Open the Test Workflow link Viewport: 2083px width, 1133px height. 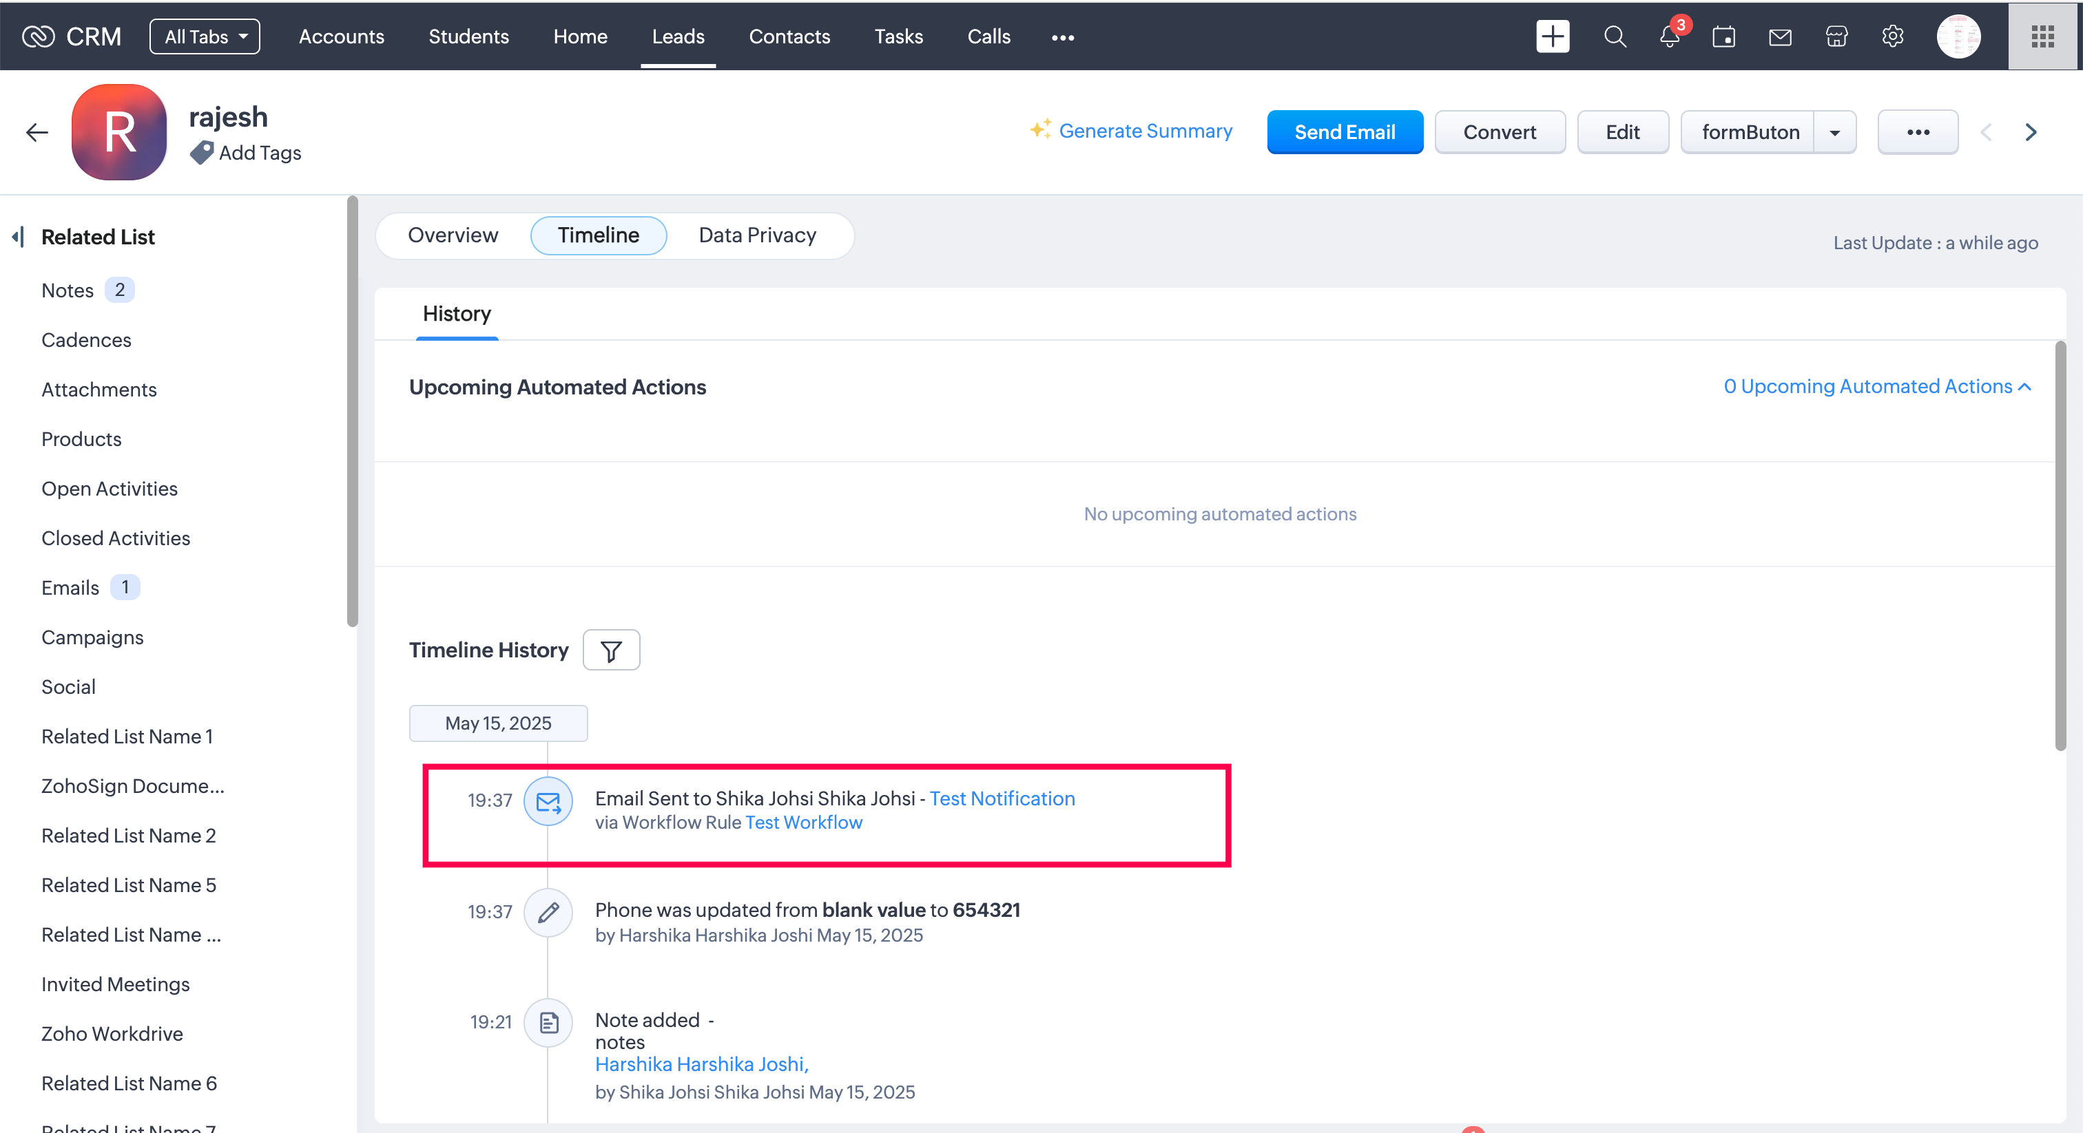tap(803, 823)
